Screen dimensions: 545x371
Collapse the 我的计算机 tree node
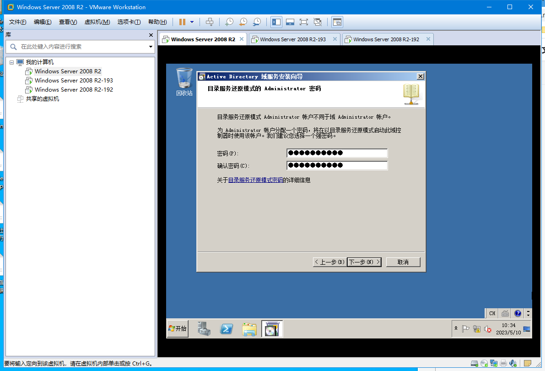(11, 62)
